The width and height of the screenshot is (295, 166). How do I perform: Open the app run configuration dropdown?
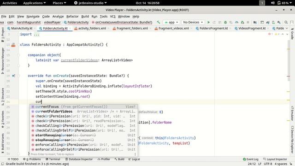[171, 22]
